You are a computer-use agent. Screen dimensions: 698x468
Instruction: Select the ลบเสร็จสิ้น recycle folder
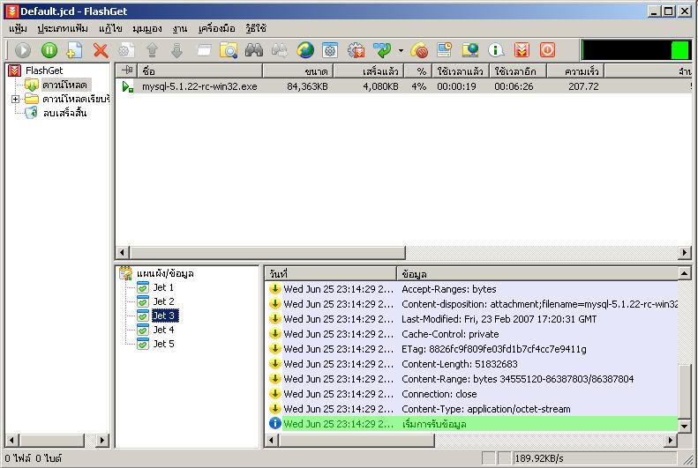click(x=64, y=113)
